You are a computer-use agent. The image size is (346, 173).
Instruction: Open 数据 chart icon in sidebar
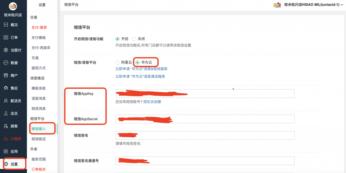click(x=6, y=63)
